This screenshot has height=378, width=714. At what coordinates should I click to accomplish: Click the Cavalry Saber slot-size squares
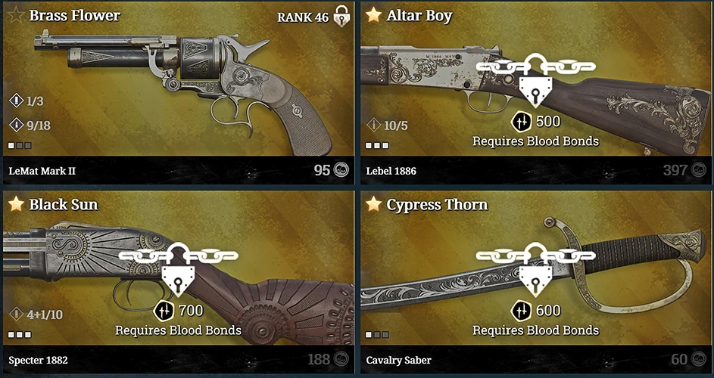tap(377, 335)
